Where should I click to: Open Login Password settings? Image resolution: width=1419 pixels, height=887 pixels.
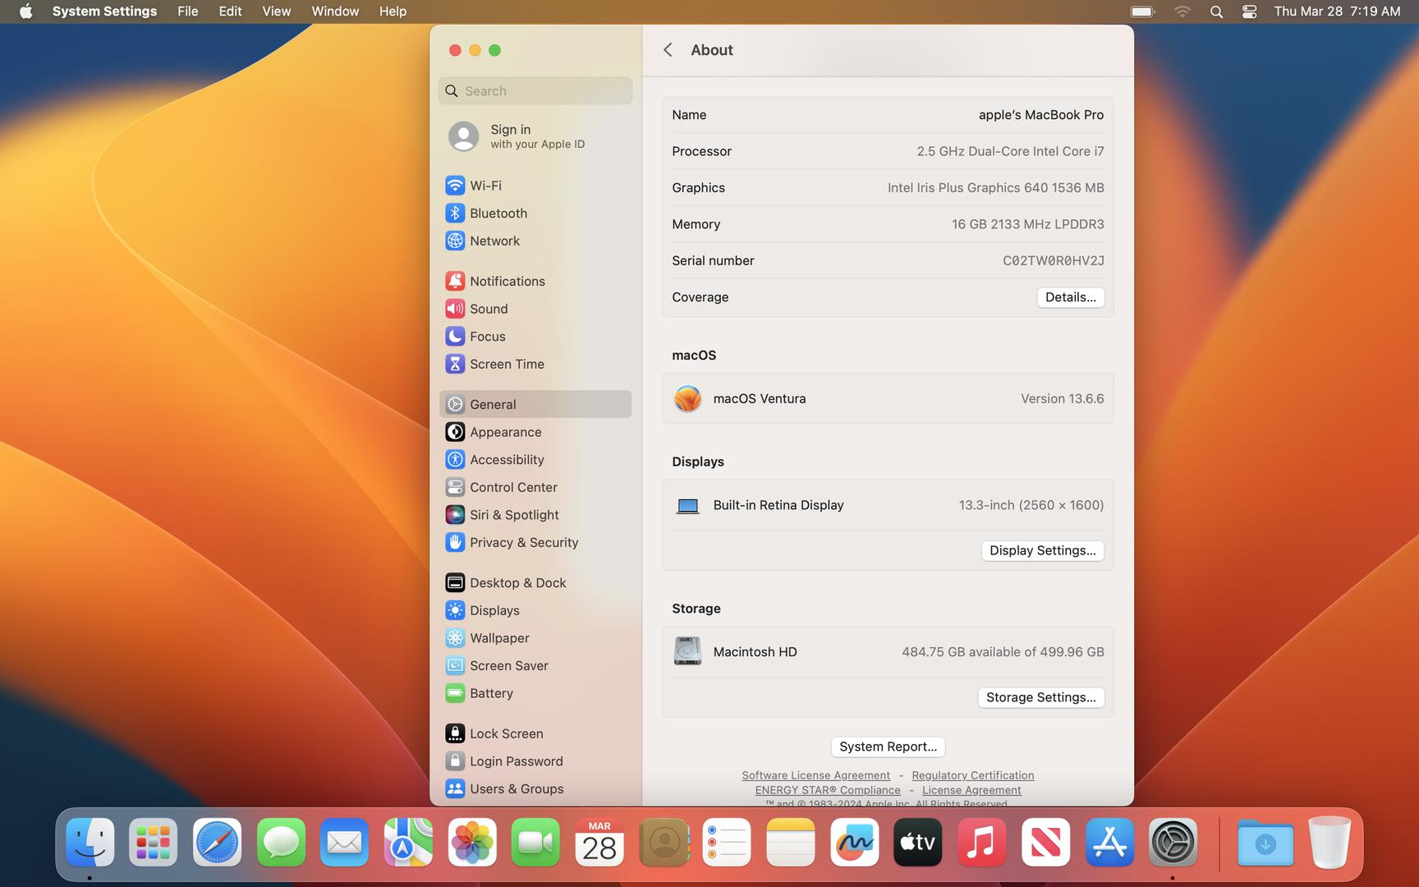click(535, 761)
